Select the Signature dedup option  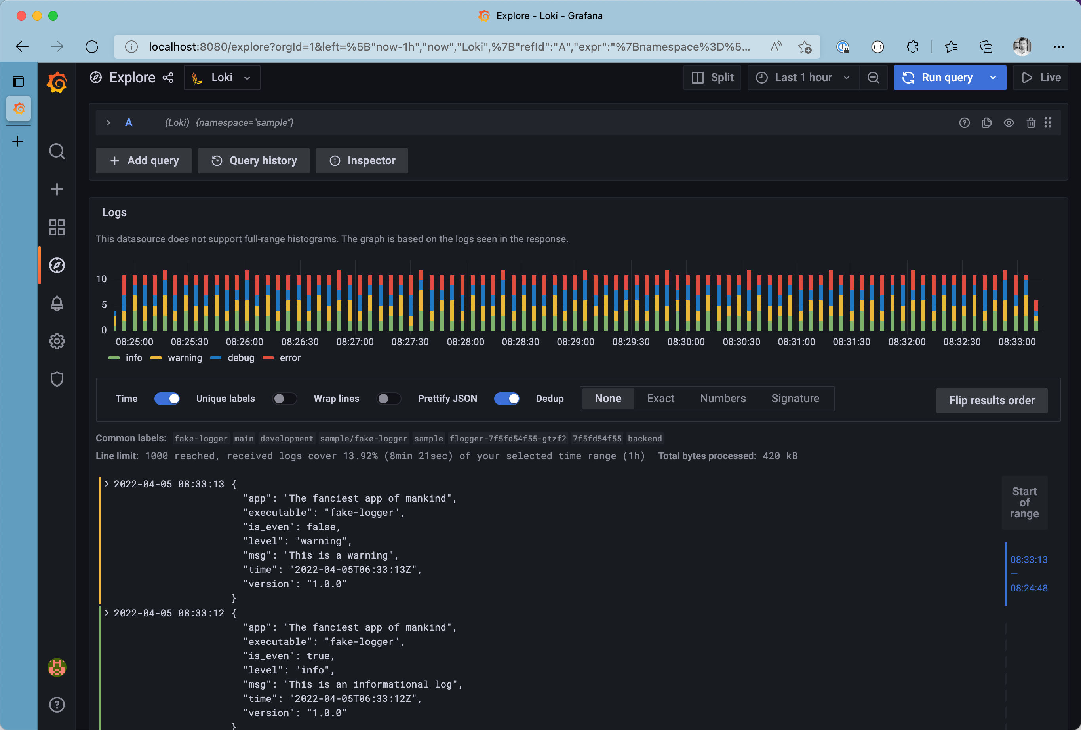(795, 399)
